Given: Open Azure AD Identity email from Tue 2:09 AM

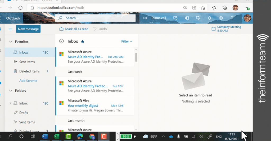Looking at the screenshot, I should (95, 57).
